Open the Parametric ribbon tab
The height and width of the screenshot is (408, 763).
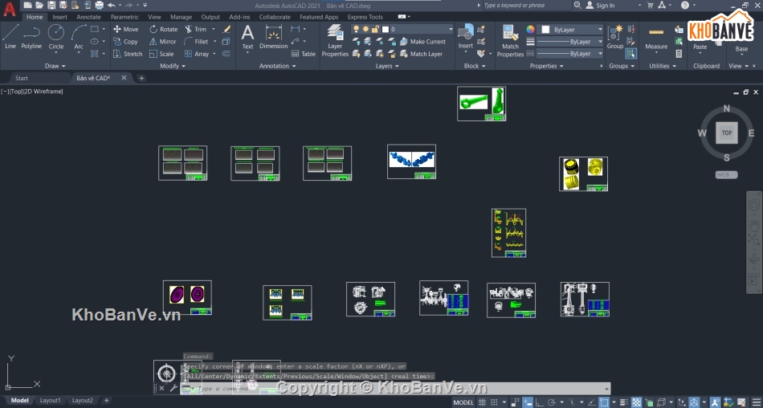[124, 17]
